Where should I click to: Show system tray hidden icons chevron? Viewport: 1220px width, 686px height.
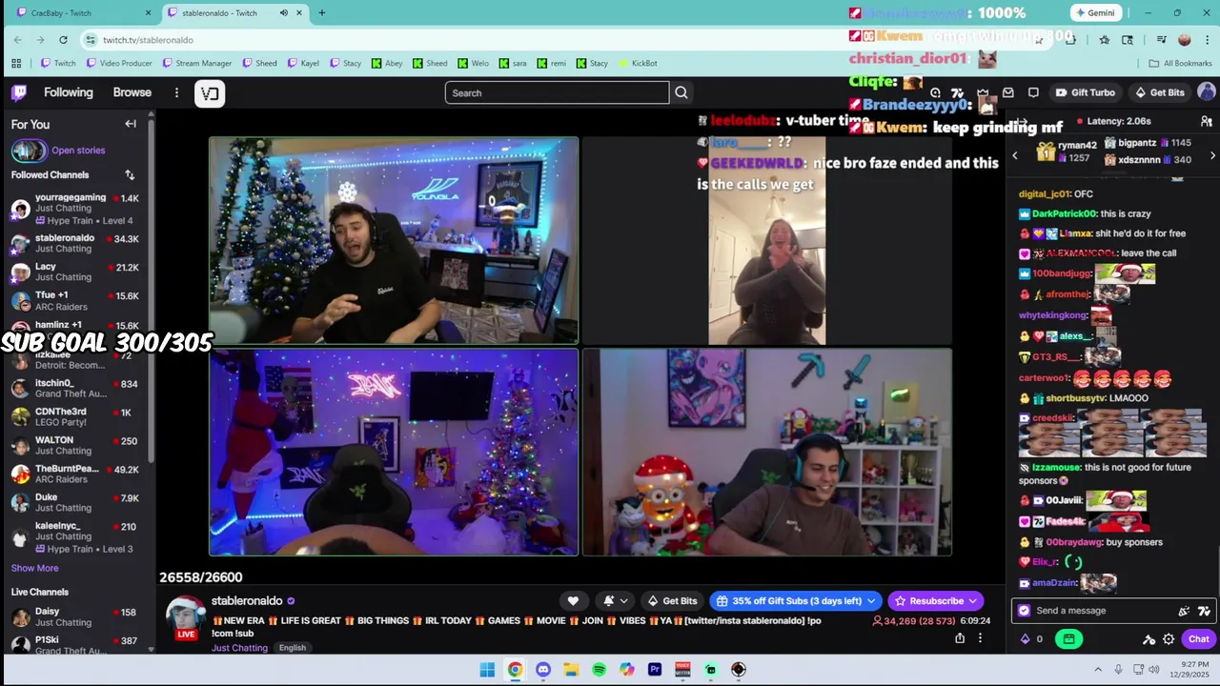point(1097,670)
